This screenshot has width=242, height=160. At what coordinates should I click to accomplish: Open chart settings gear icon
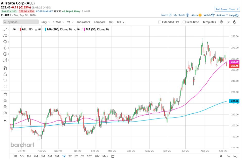221,22
